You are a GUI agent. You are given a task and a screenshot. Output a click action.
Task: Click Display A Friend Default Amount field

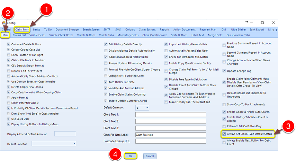(x=65, y=134)
